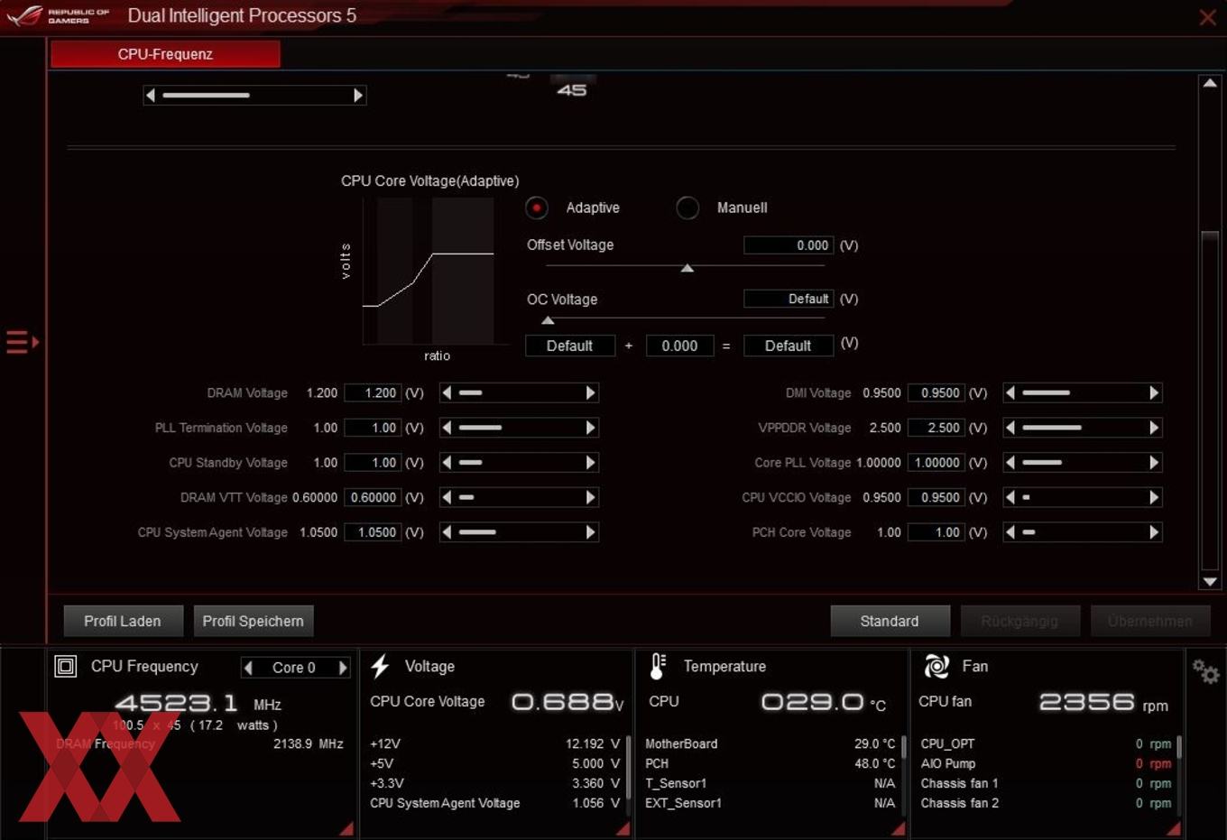1227x840 pixels.
Task: Decrease CPU Standby Voltage left arrow
Action: click(447, 463)
